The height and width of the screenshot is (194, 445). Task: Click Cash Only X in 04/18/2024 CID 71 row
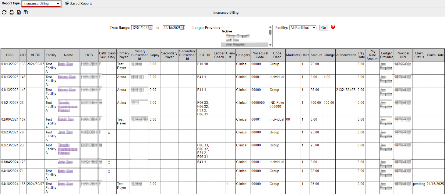pos(109,171)
